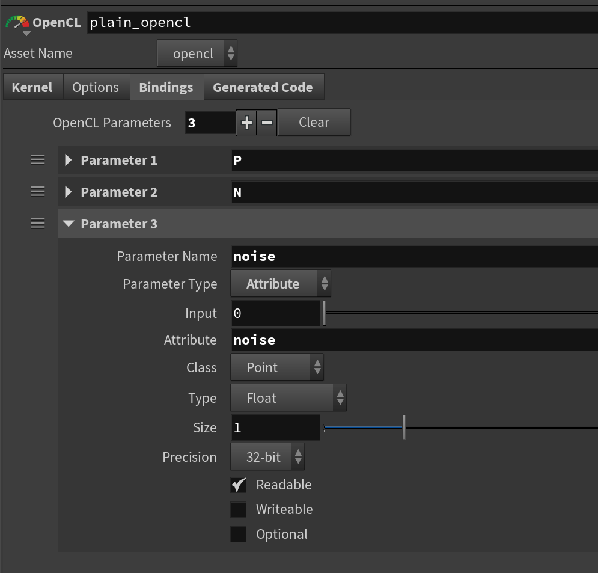The width and height of the screenshot is (598, 573).
Task: Disable the Readable checkbox
Action: (239, 485)
